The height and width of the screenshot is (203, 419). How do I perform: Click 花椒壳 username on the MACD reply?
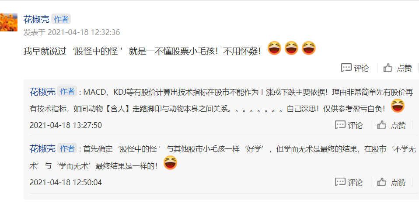coord(42,92)
